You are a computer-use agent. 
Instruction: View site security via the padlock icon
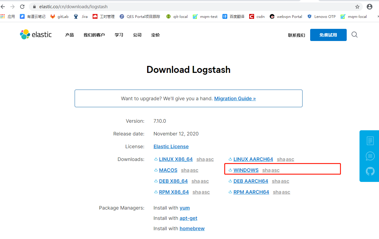34,6
